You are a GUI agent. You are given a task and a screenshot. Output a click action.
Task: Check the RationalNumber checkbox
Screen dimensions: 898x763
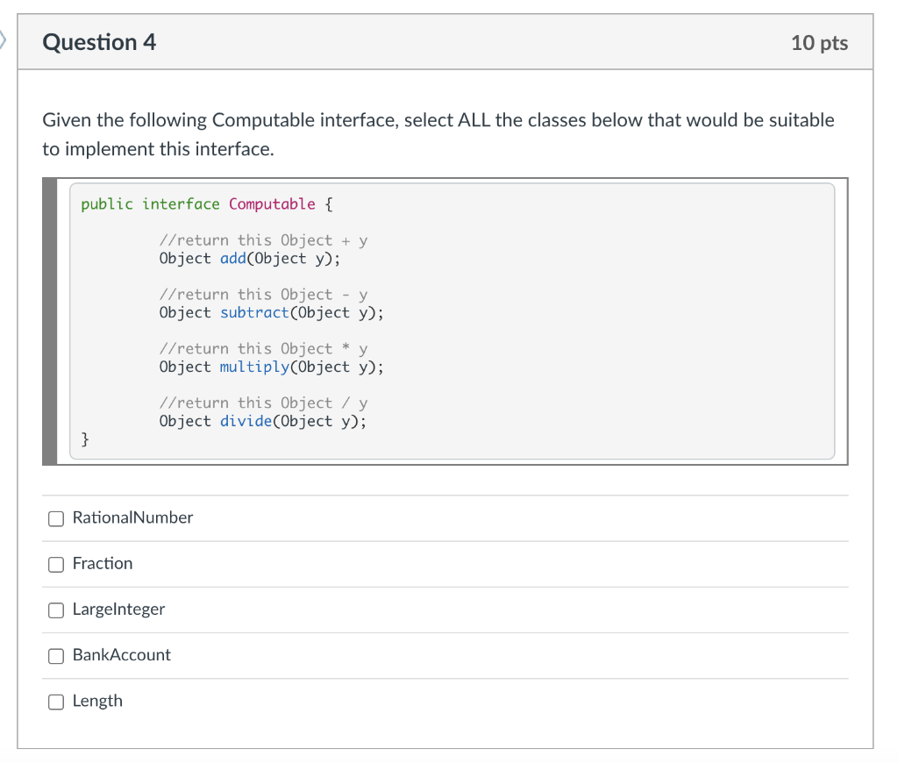pyautogui.click(x=56, y=518)
